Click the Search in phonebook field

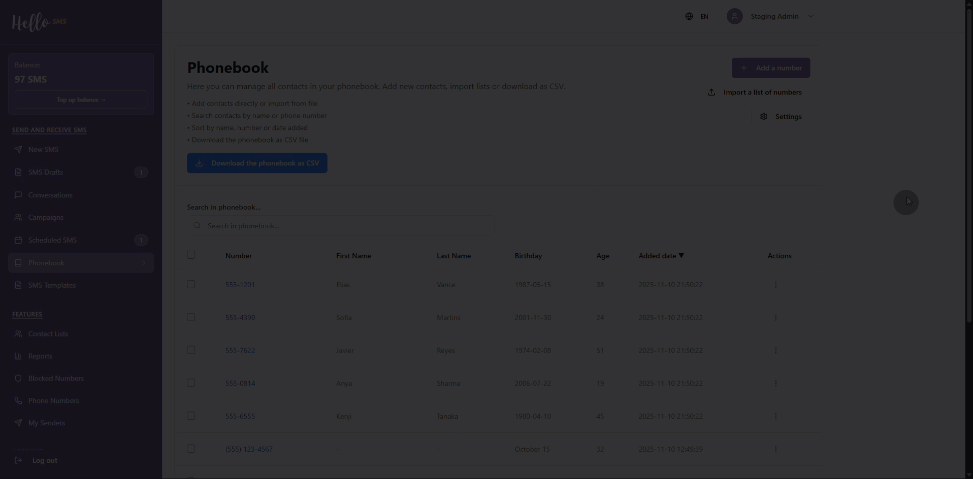coord(341,226)
